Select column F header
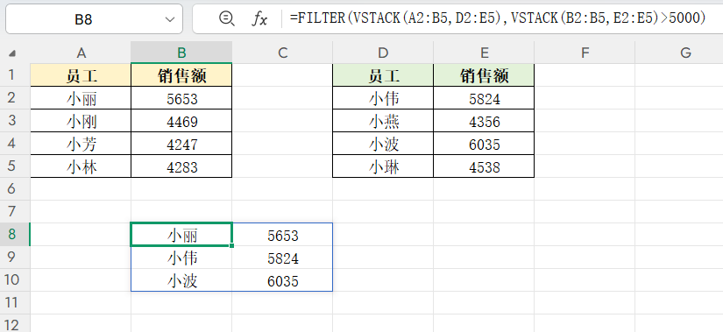 (x=585, y=53)
